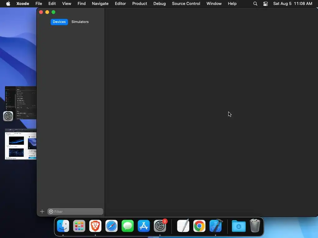The height and width of the screenshot is (238, 318).
Task: Open the View menu
Action: point(67,4)
